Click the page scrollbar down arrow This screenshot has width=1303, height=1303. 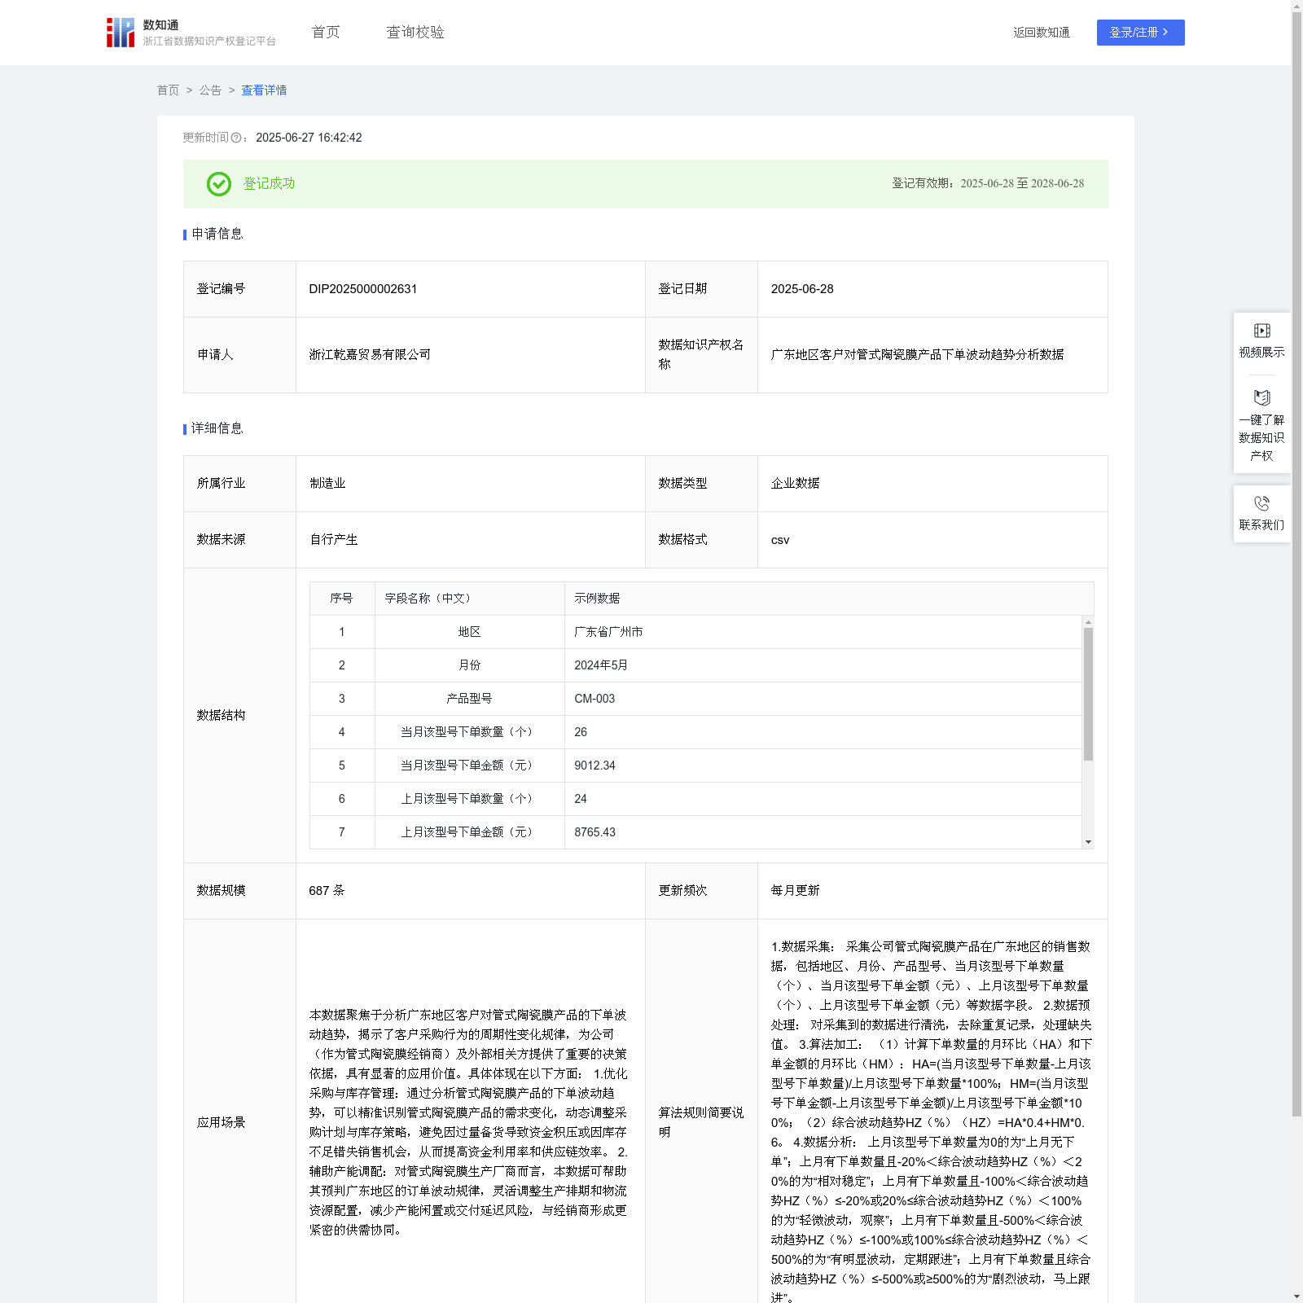1296,1296
